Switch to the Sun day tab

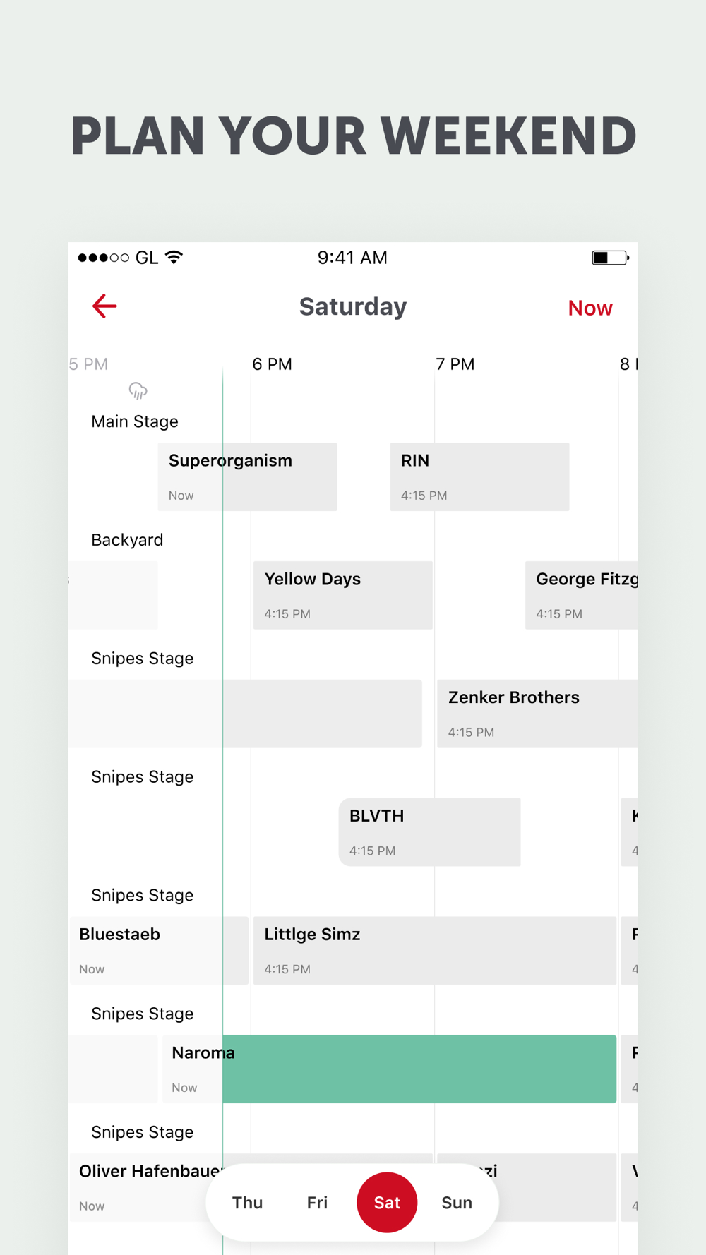point(457,1202)
